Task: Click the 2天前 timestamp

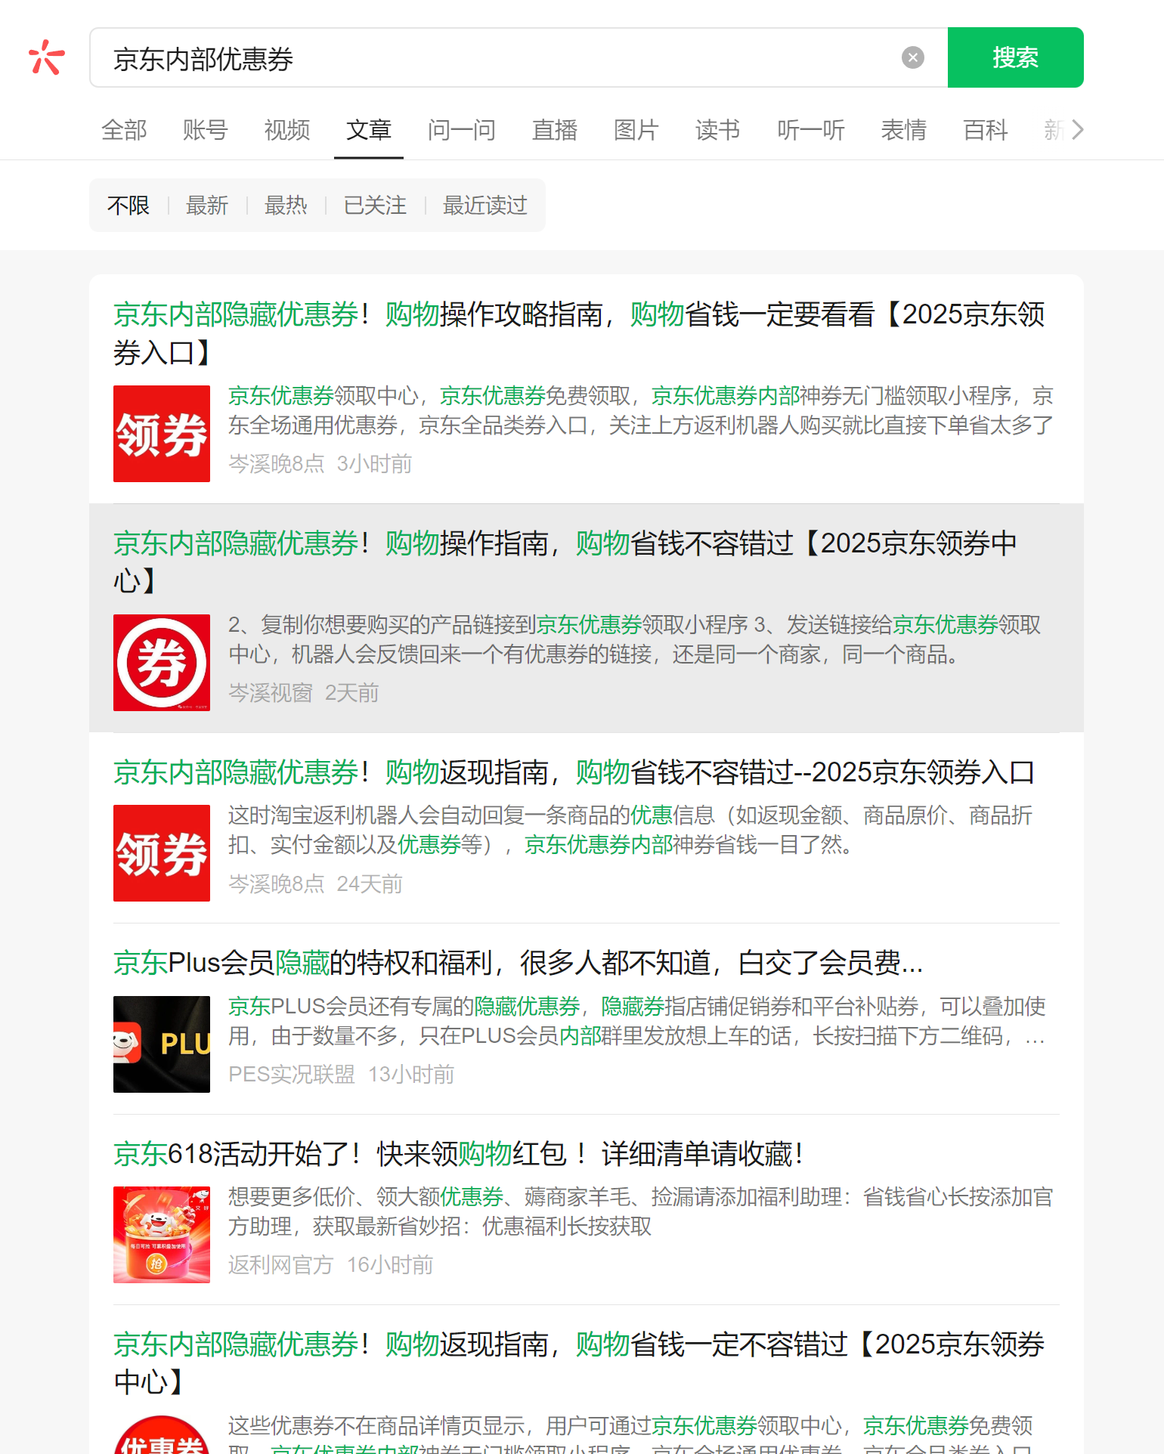Action: tap(352, 693)
